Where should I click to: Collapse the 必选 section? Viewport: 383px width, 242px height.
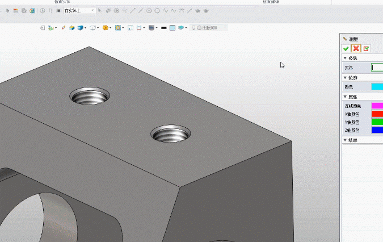[x=345, y=58]
